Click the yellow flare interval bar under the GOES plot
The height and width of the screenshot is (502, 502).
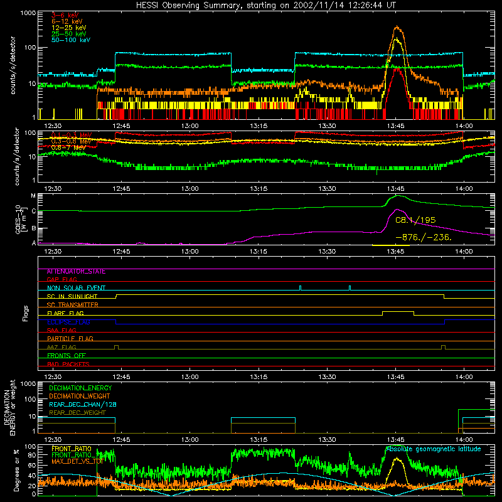pos(391,245)
